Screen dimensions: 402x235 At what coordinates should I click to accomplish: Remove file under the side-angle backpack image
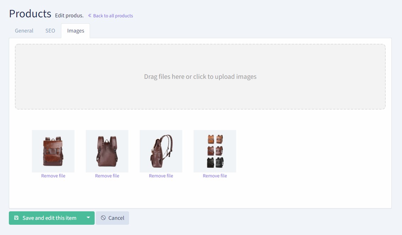click(161, 176)
